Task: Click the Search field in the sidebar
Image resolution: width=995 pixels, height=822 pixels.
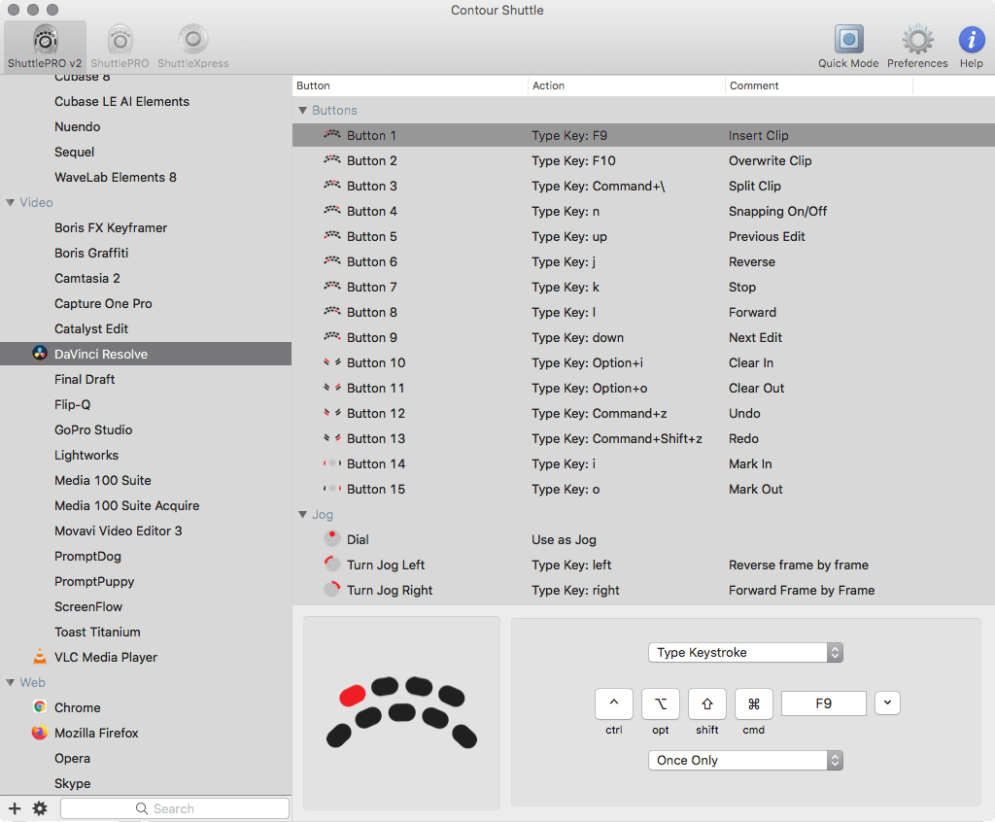Action: point(175,808)
